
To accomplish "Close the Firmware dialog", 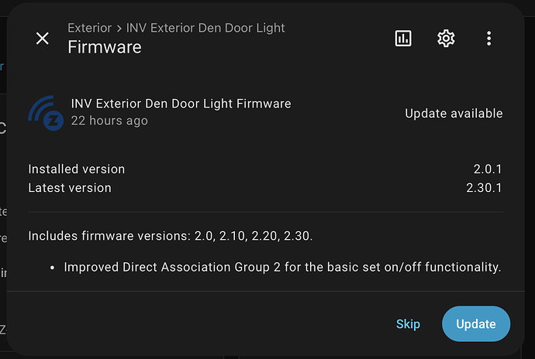I will (x=43, y=38).
